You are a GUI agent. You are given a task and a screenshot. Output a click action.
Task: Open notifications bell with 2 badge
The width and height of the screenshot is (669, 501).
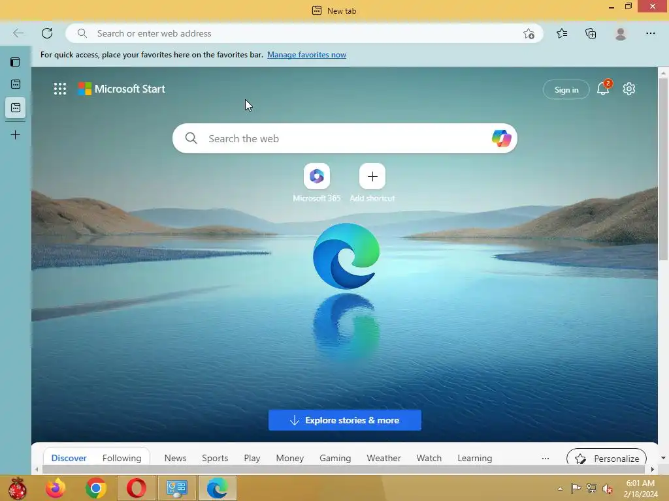coord(603,88)
